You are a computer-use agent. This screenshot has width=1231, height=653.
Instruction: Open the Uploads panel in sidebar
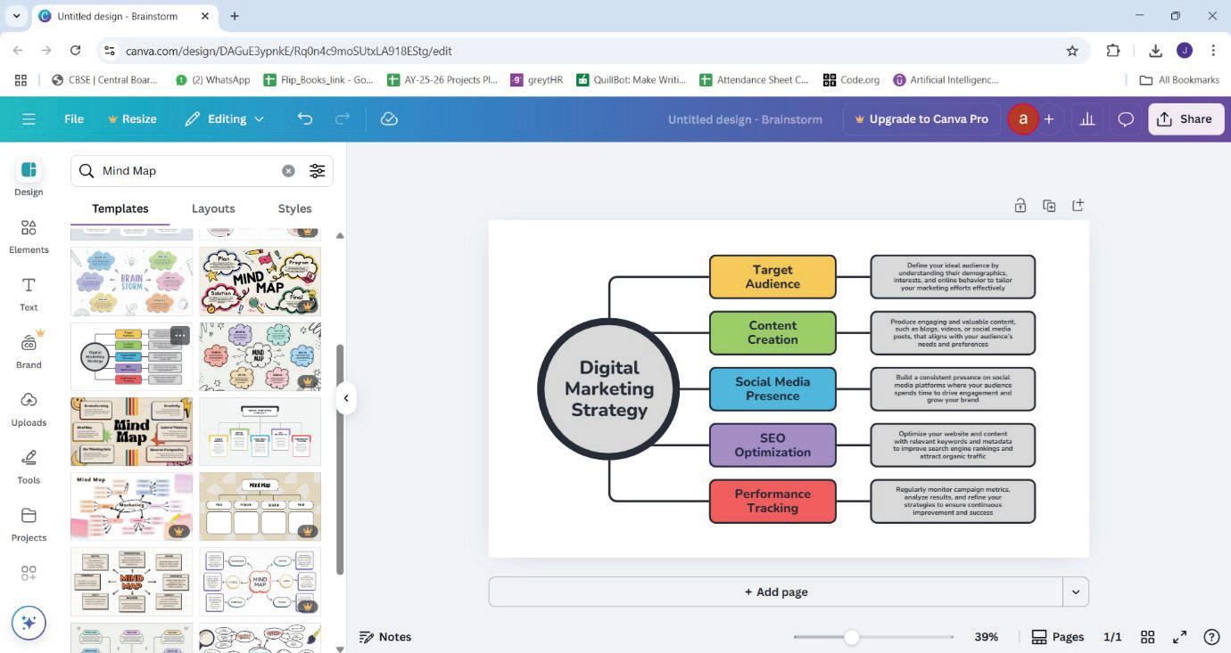point(29,409)
